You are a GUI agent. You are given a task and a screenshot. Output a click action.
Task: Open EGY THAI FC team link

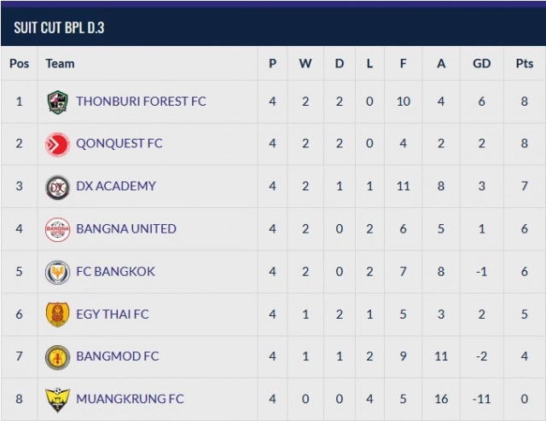pos(112,314)
